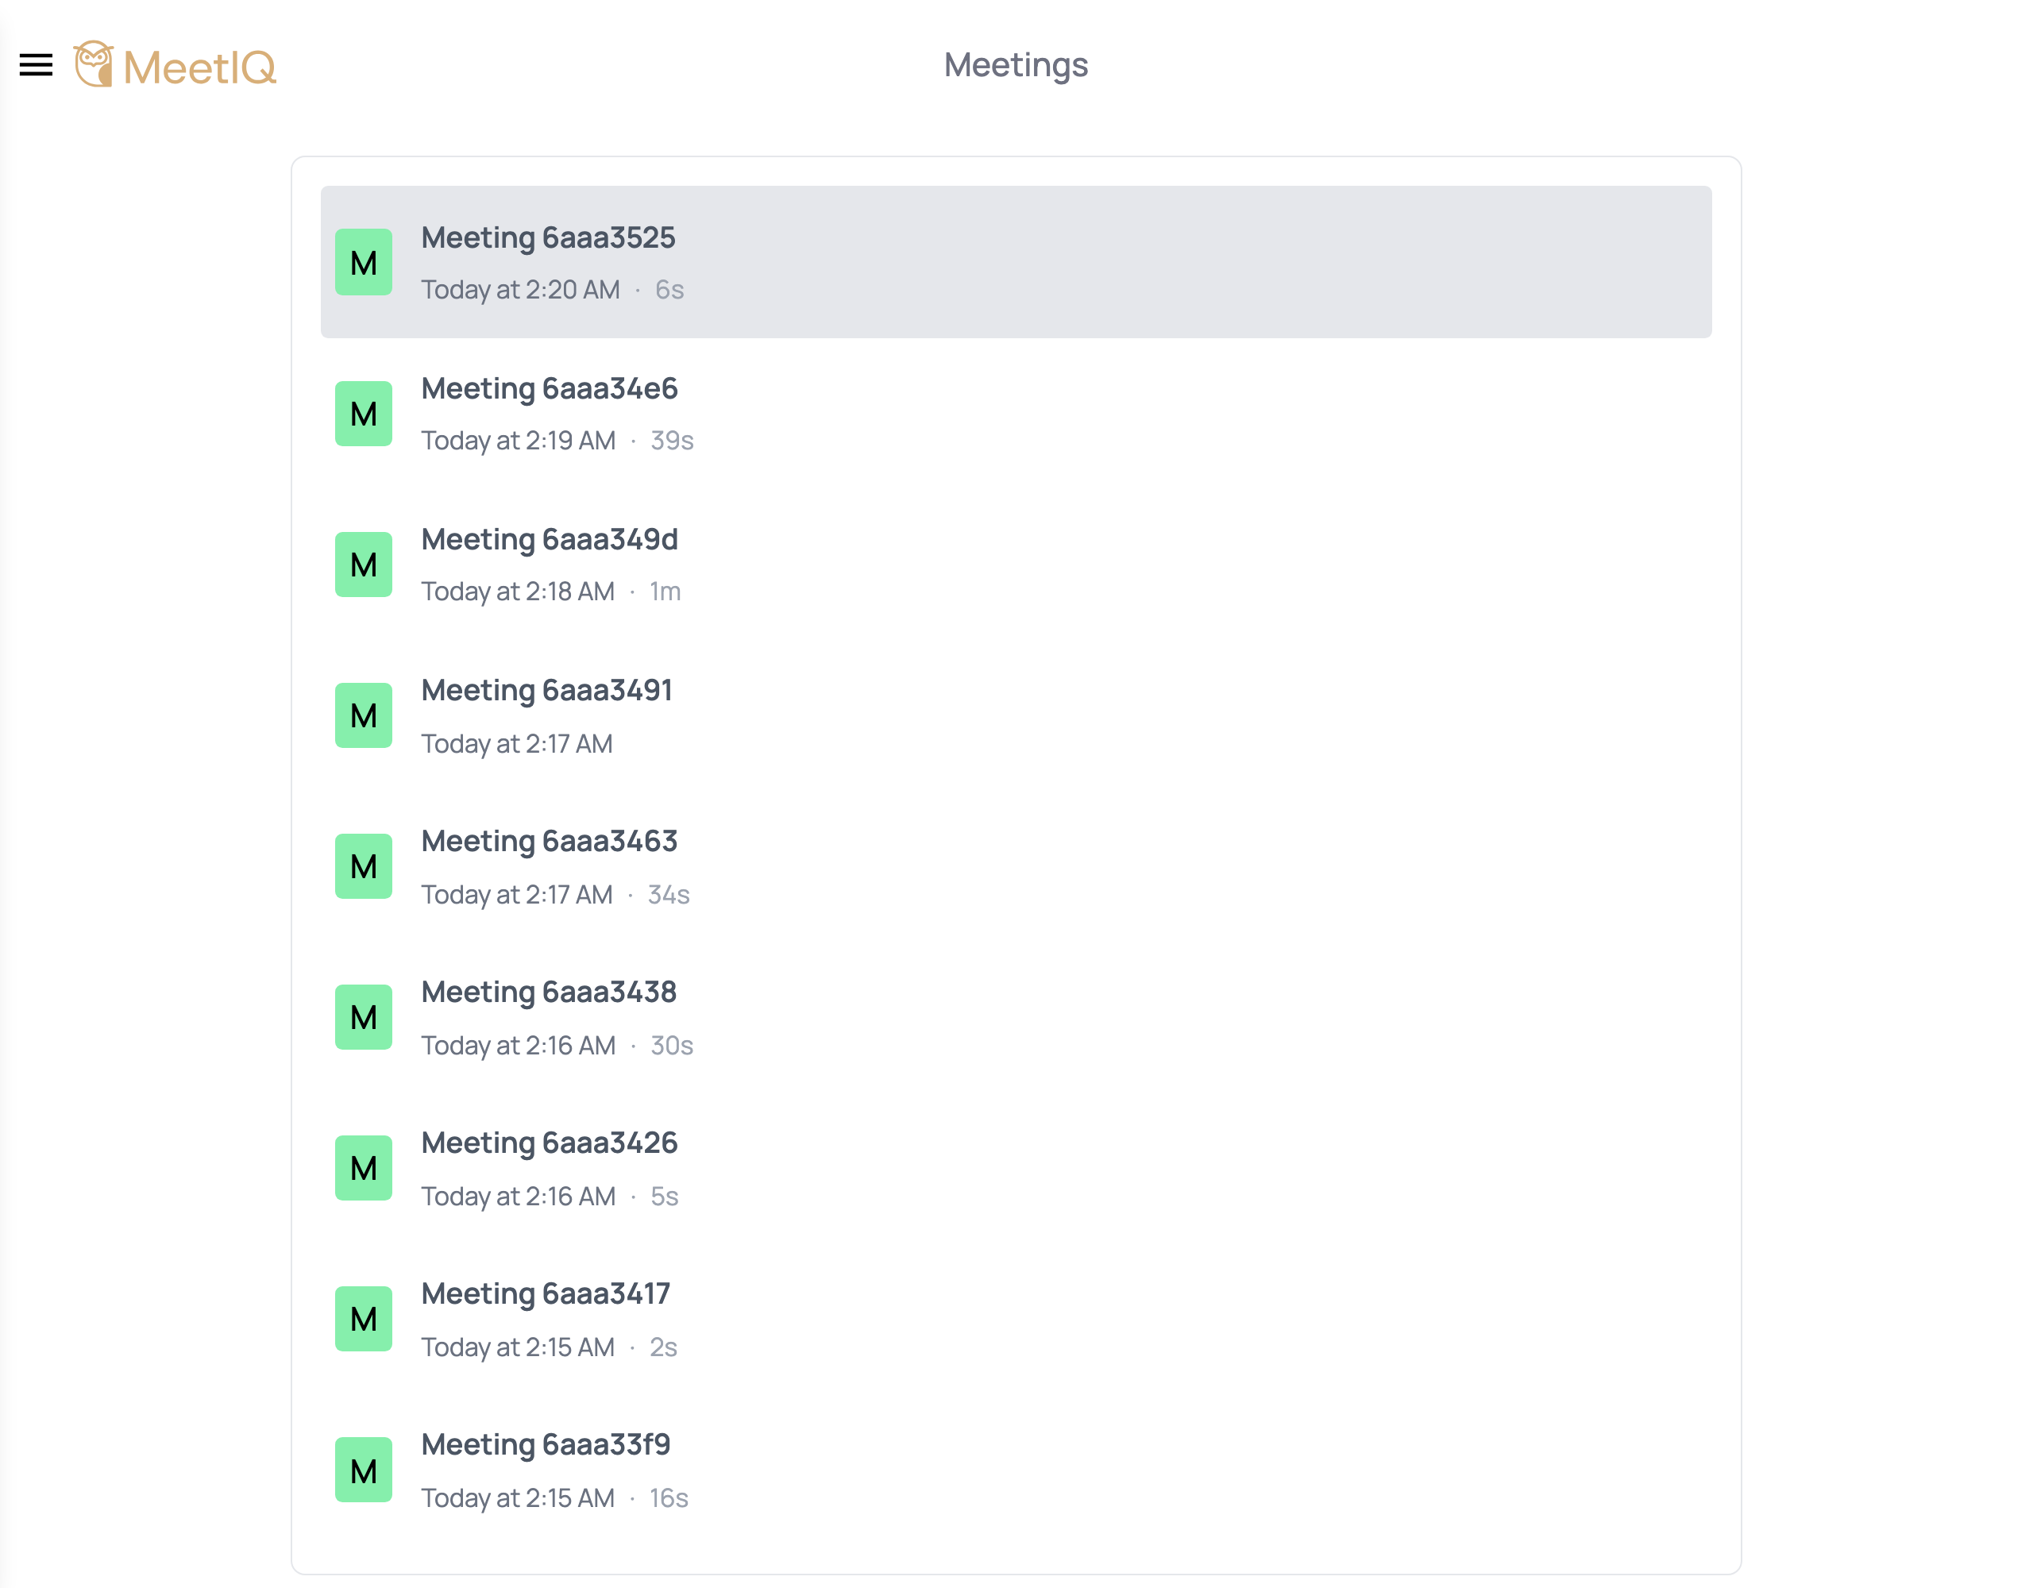Select Meeting 6aaa3426 title
The width and height of the screenshot is (2033, 1588).
click(550, 1142)
